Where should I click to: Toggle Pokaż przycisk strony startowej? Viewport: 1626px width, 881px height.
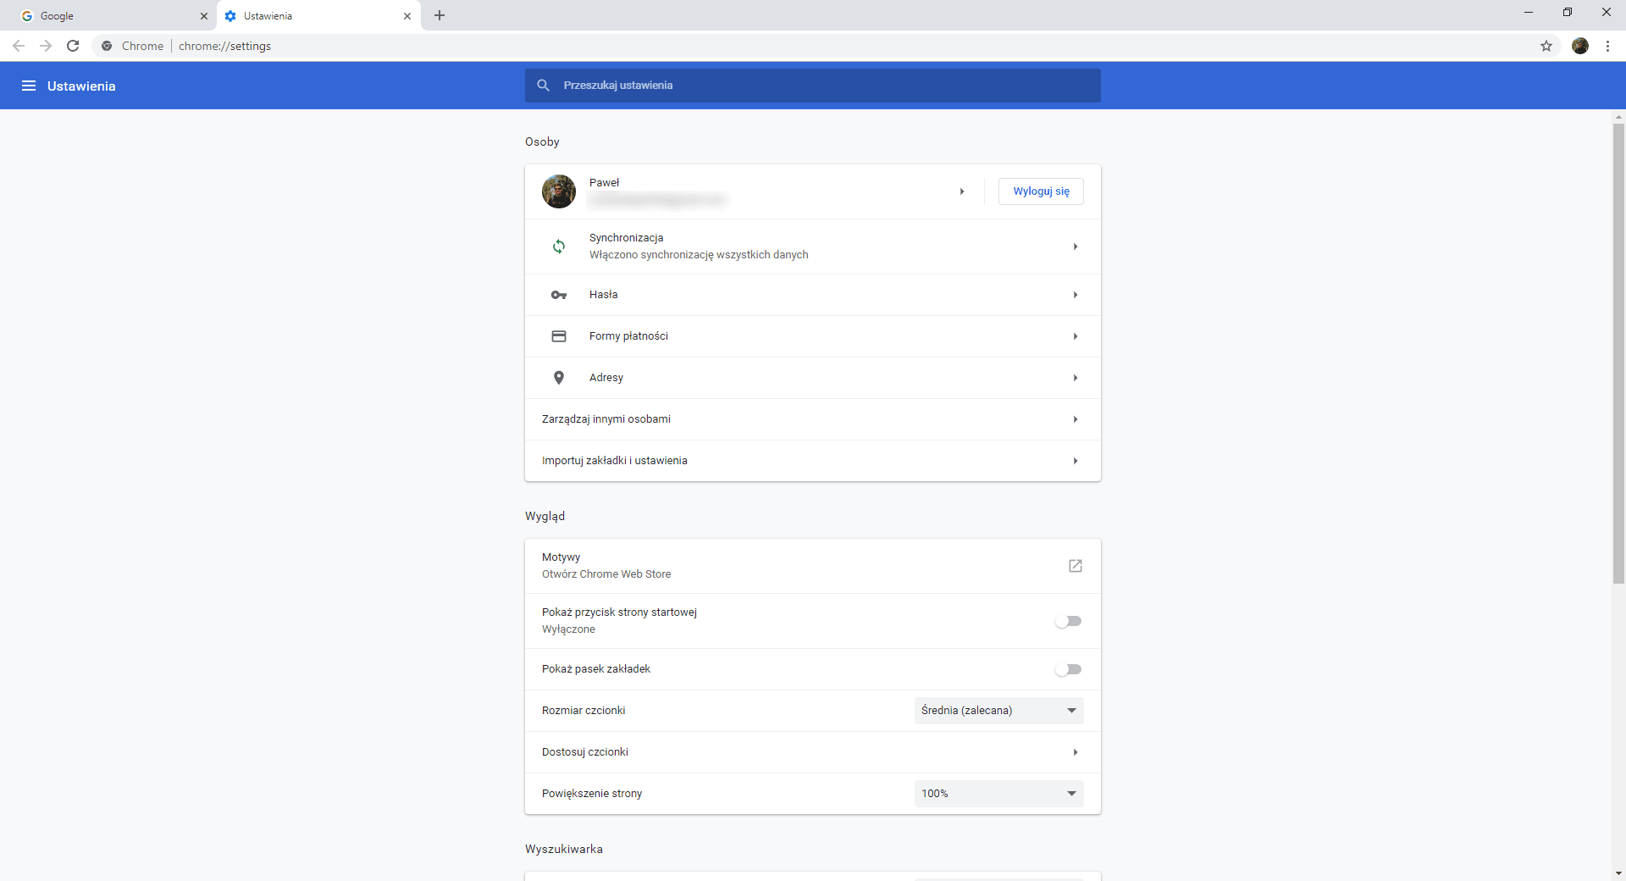(x=1069, y=621)
